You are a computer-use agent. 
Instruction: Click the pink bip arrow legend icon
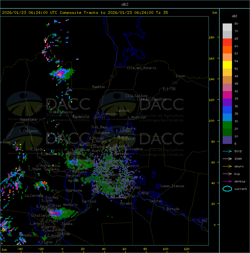pos(227,174)
